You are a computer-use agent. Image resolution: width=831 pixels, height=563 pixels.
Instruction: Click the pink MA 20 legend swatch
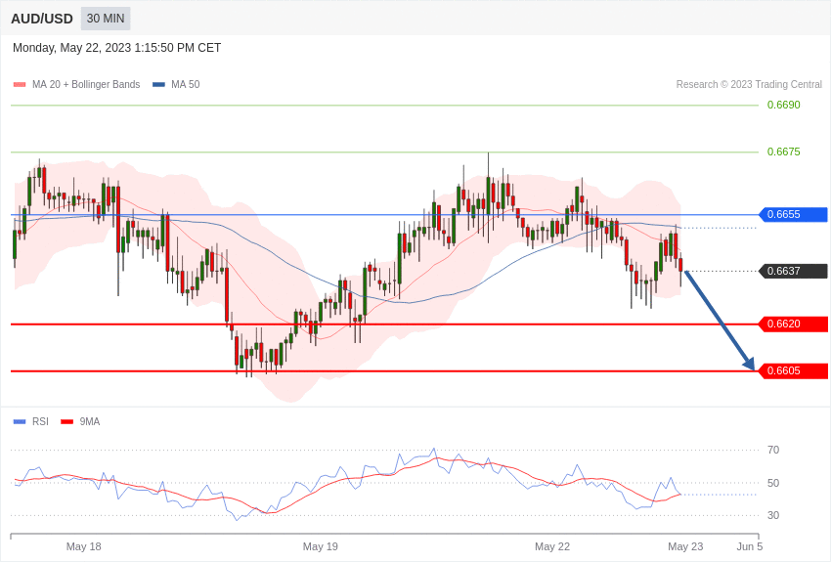pyautogui.click(x=20, y=85)
